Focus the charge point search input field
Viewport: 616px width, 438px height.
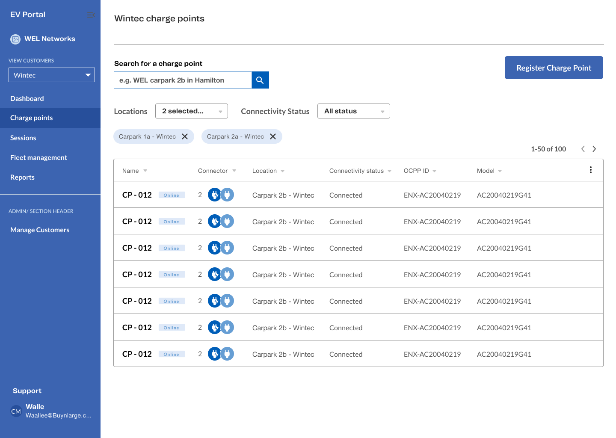[x=183, y=80]
